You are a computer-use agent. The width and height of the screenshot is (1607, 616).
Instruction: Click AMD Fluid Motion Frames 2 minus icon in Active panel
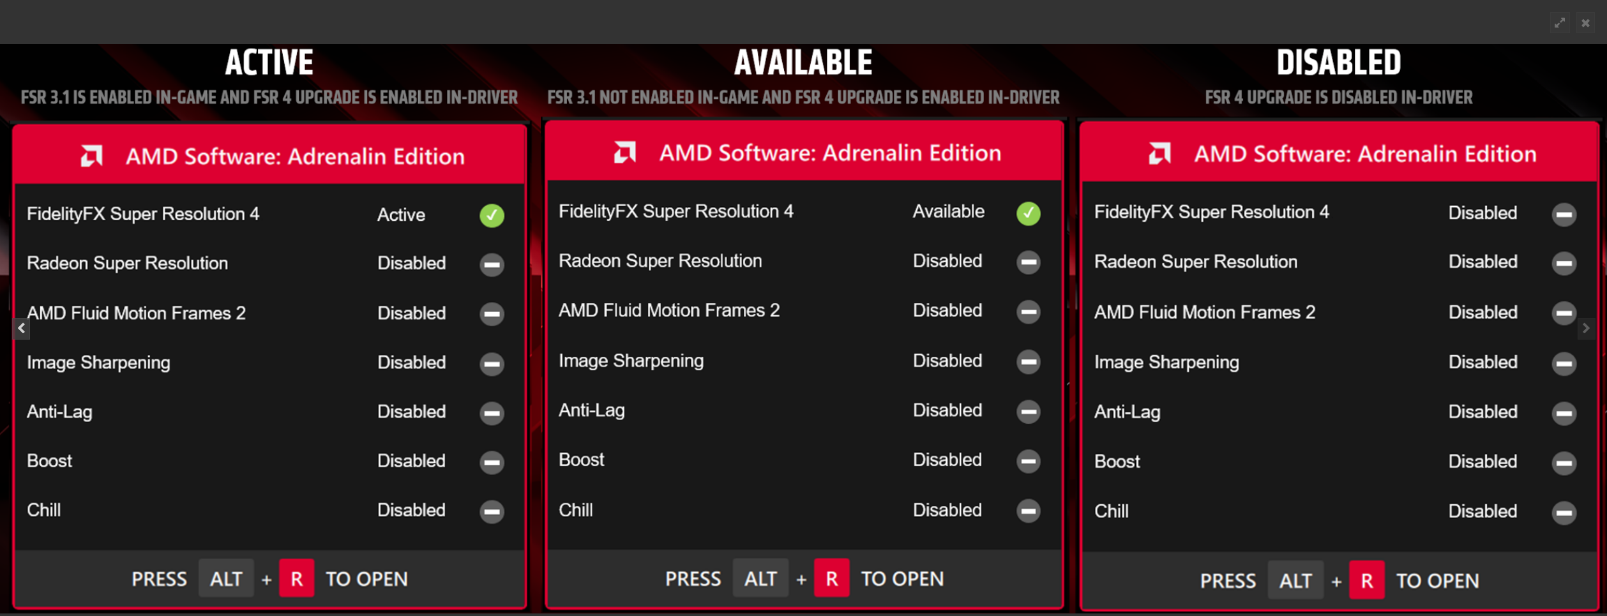[492, 313]
